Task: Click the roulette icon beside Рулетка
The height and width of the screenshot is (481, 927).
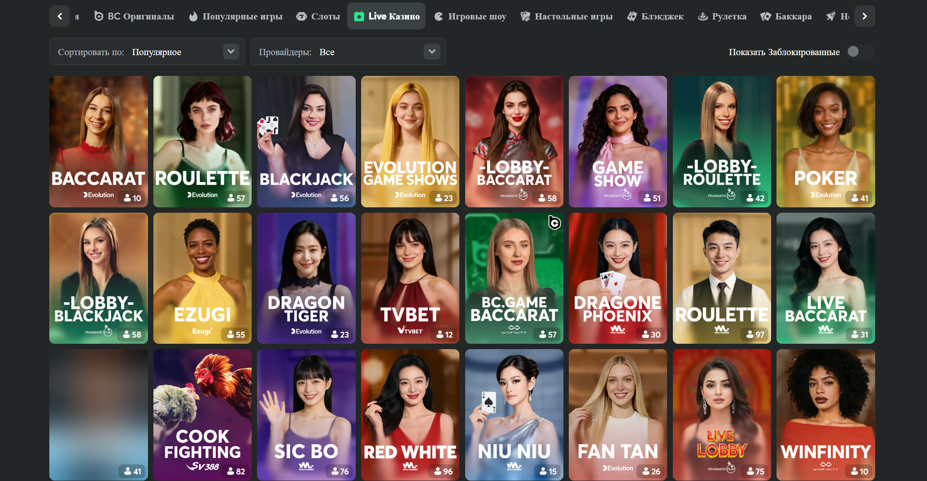Action: point(703,16)
